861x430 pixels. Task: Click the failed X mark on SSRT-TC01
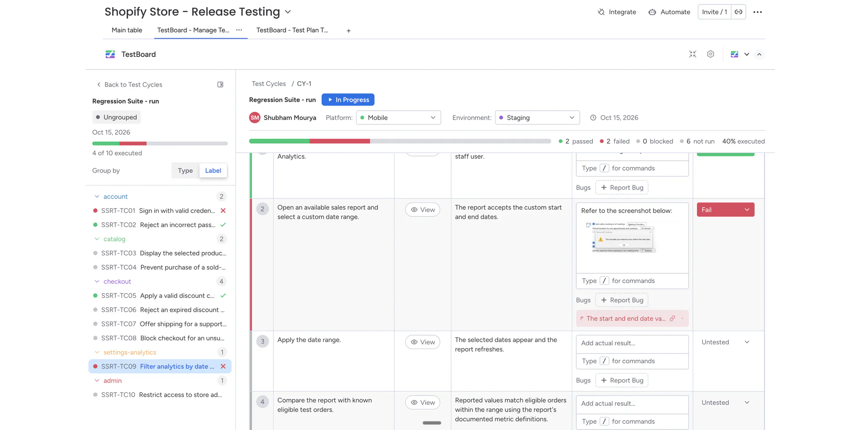pyautogui.click(x=223, y=211)
